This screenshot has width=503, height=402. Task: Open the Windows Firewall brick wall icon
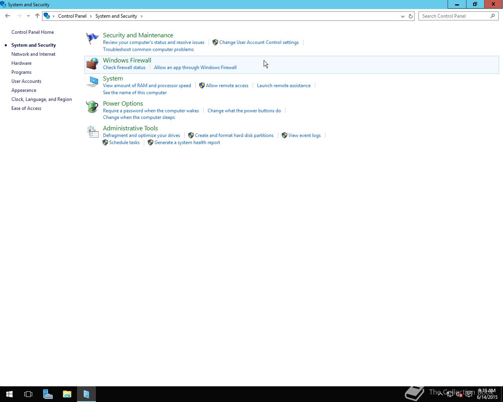[92, 64]
